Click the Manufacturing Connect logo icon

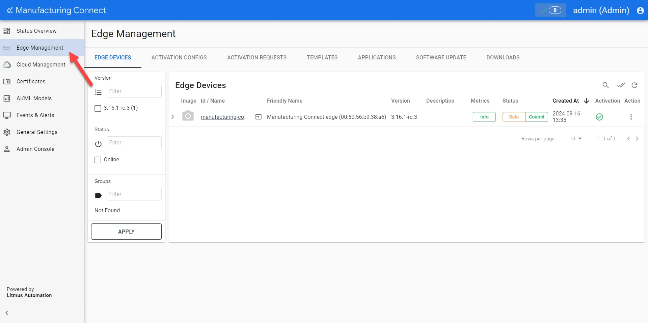(x=9, y=10)
